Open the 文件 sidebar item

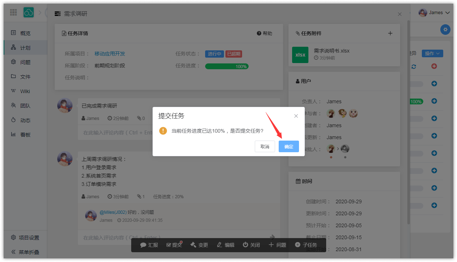tap(25, 76)
